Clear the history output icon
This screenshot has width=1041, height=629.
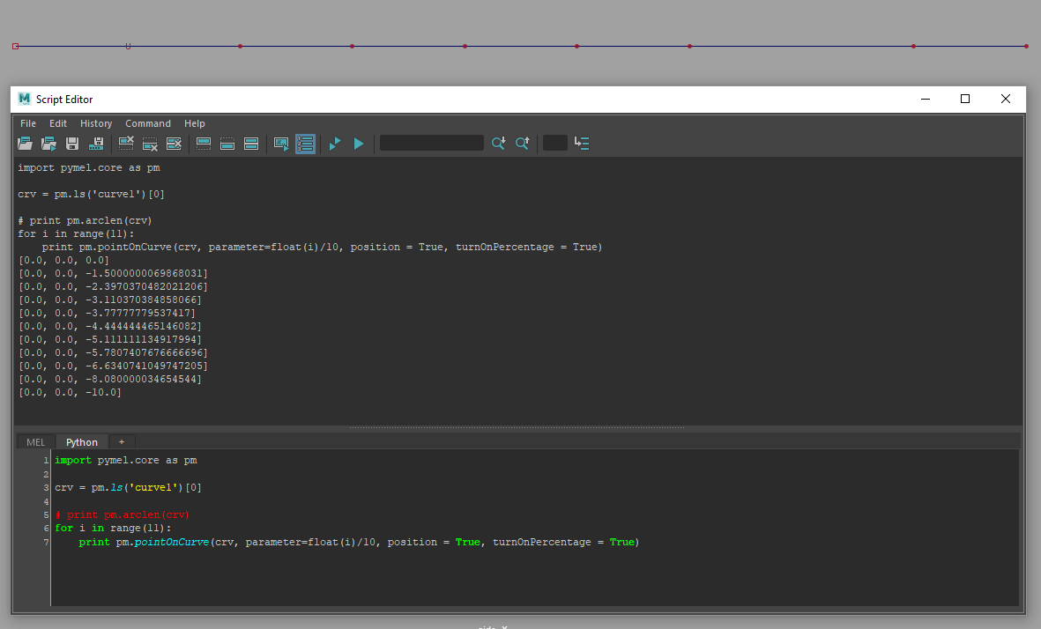[x=126, y=144]
